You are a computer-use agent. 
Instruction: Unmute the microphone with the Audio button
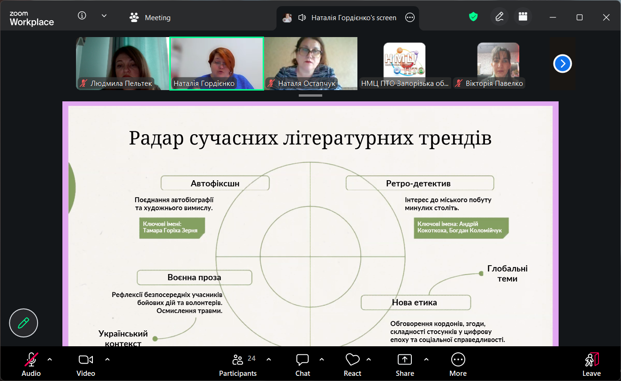click(x=31, y=365)
